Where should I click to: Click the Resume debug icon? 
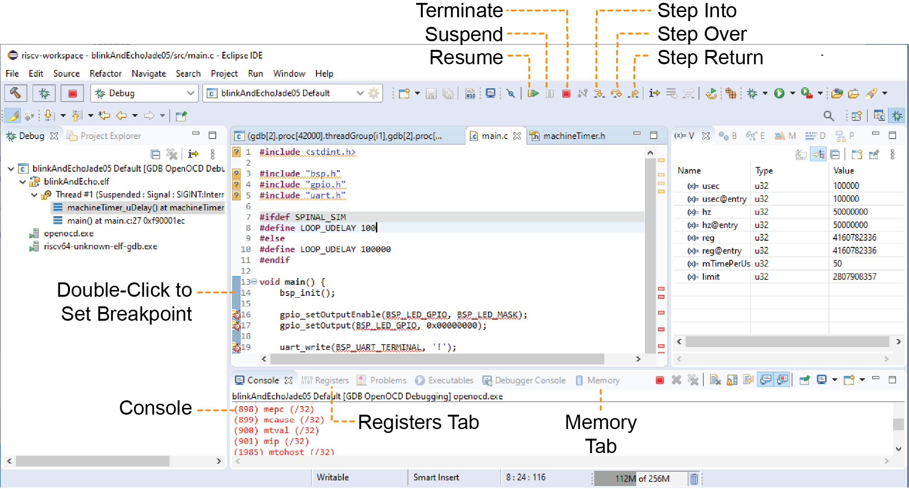coord(533,93)
